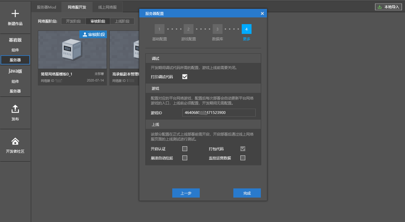Go to step 1 基础配置
The height and width of the screenshot is (222, 405).
[x=159, y=29]
